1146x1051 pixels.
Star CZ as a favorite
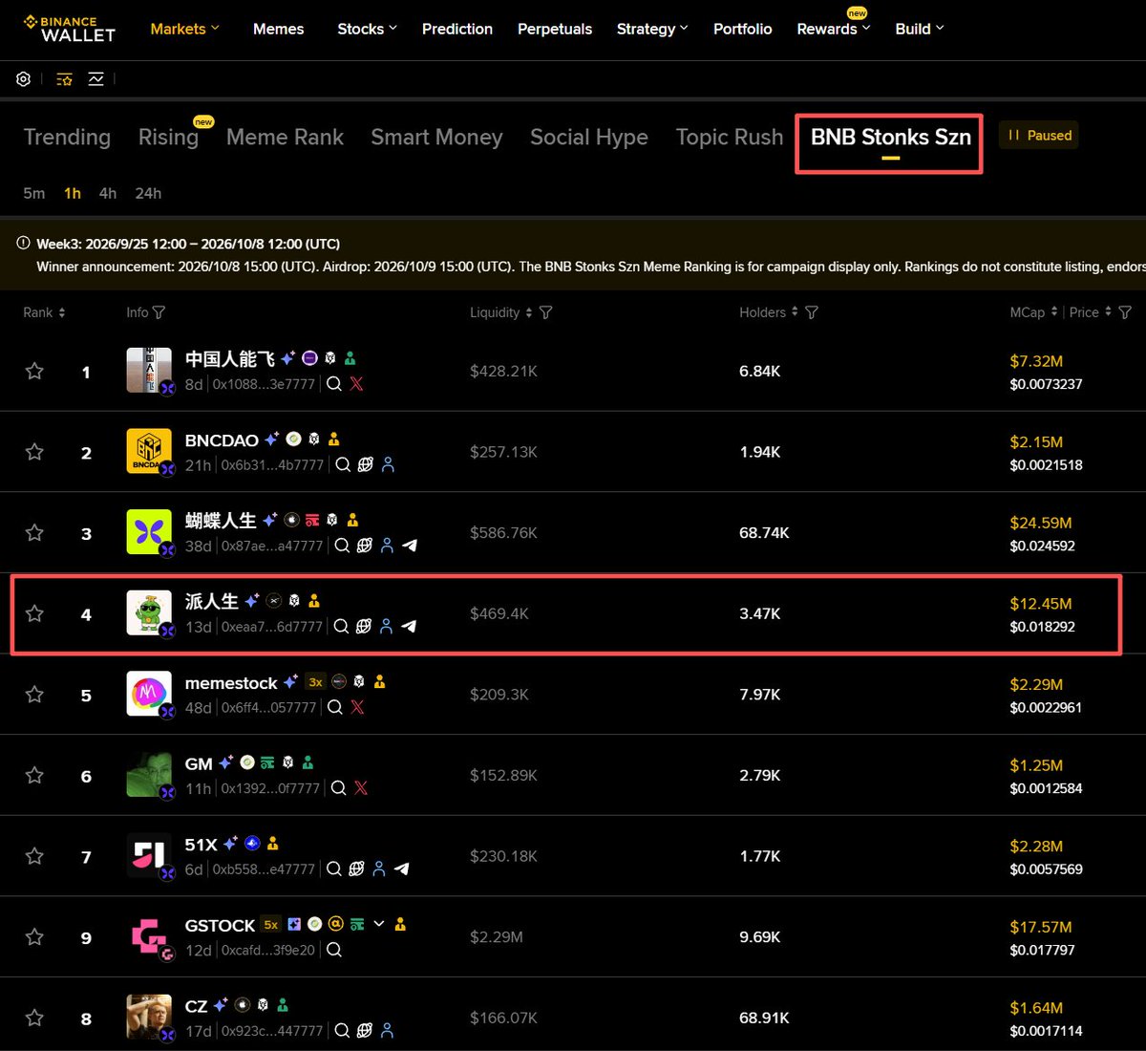tap(34, 1018)
